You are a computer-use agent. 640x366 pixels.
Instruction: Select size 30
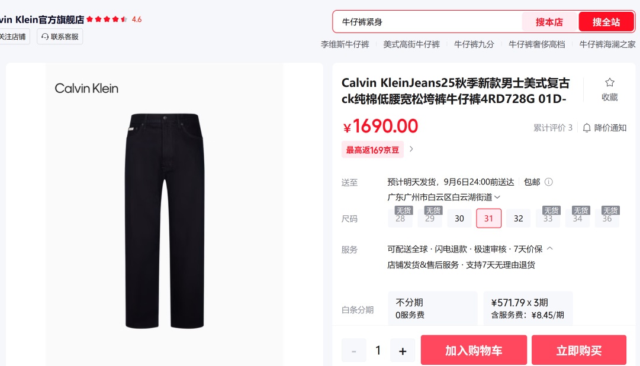(459, 218)
